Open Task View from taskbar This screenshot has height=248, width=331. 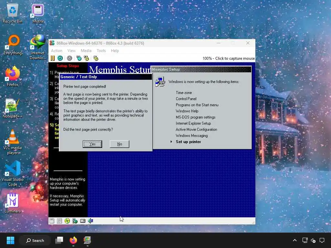[59, 240]
